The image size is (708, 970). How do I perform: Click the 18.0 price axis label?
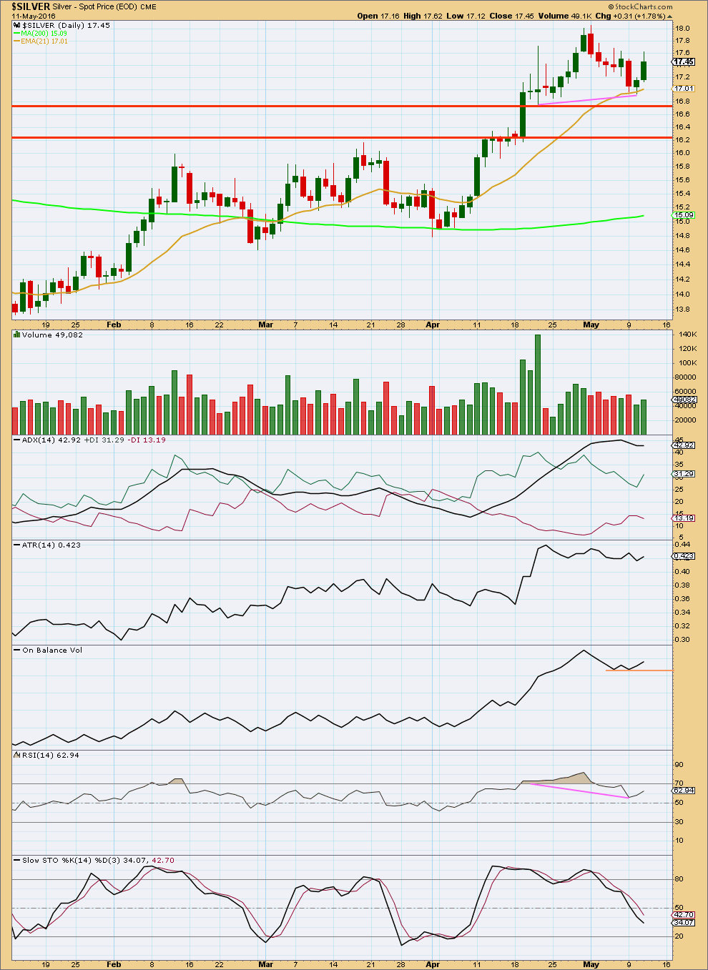[682, 29]
